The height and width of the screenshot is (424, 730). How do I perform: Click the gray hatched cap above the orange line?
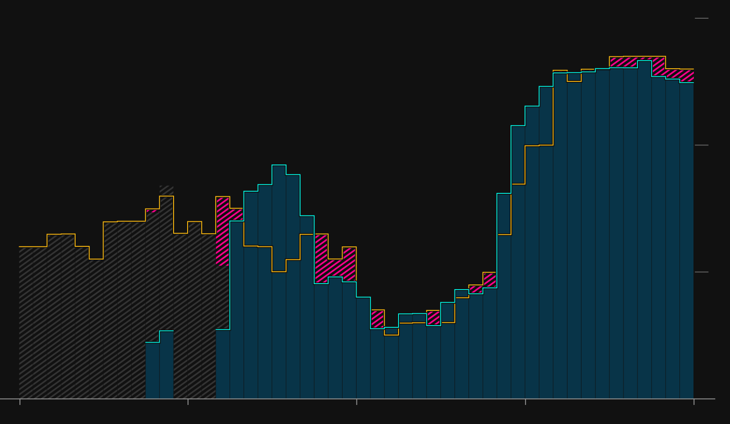tap(166, 190)
